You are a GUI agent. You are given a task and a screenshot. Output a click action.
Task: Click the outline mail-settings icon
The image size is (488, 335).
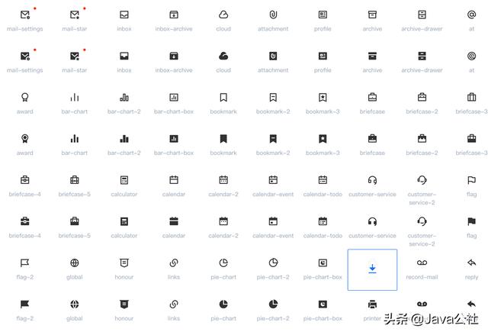coord(25,14)
